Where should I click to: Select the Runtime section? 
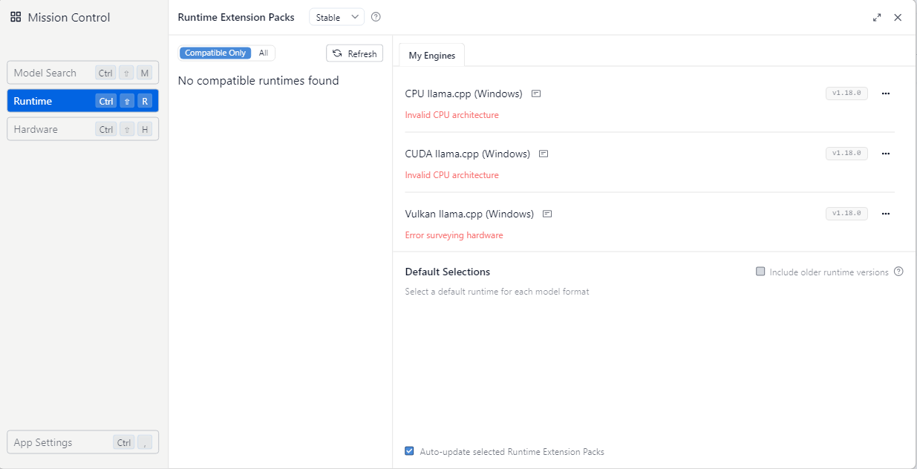coord(82,101)
